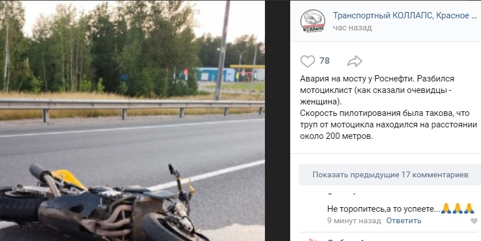This screenshot has height=241, width=481.
Task: Open second commenter's avatar at bottom
Action: (313, 240)
